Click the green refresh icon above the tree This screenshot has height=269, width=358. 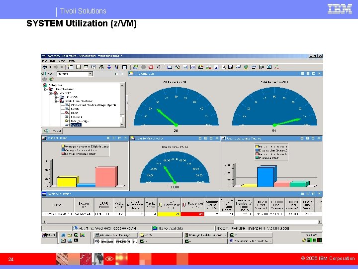[51, 79]
